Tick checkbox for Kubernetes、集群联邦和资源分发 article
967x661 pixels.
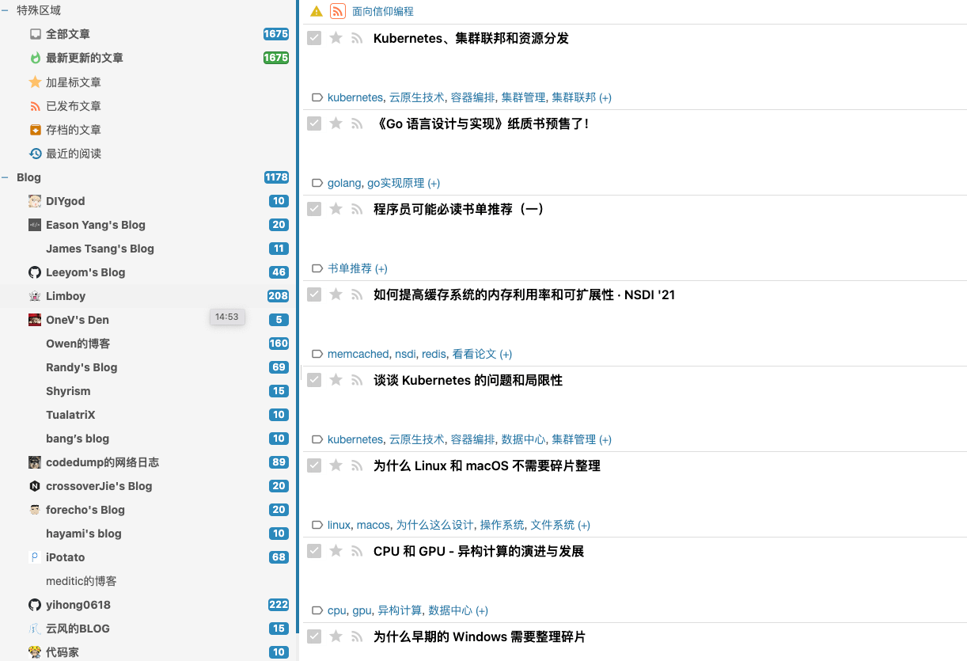coord(314,38)
